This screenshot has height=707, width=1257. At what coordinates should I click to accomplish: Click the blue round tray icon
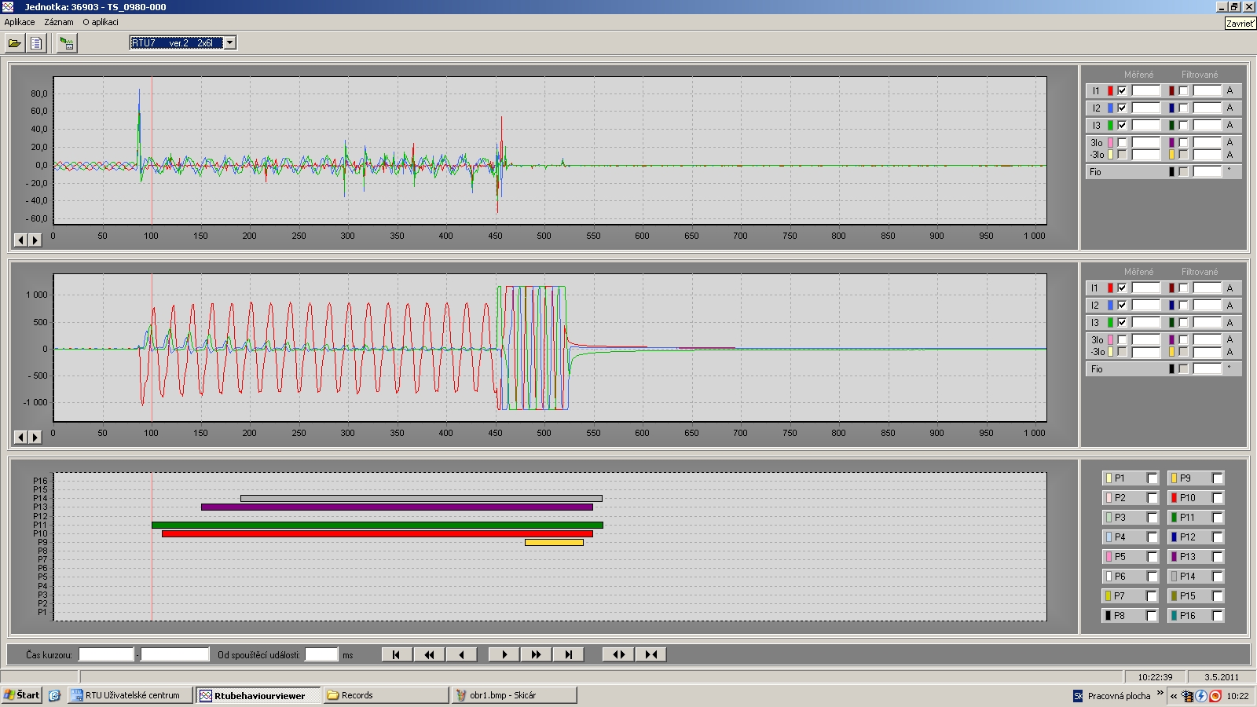[1202, 696]
